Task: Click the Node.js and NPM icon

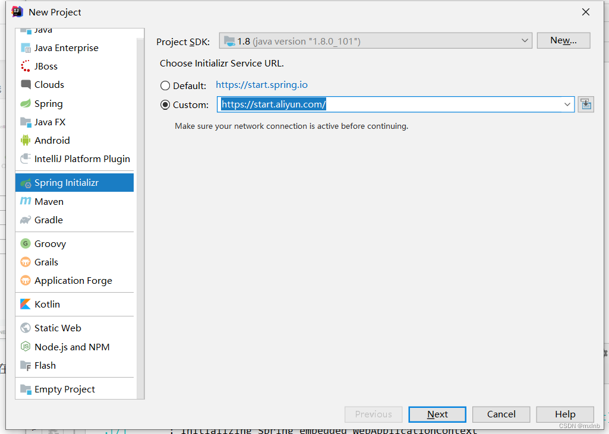Action: [x=26, y=346]
